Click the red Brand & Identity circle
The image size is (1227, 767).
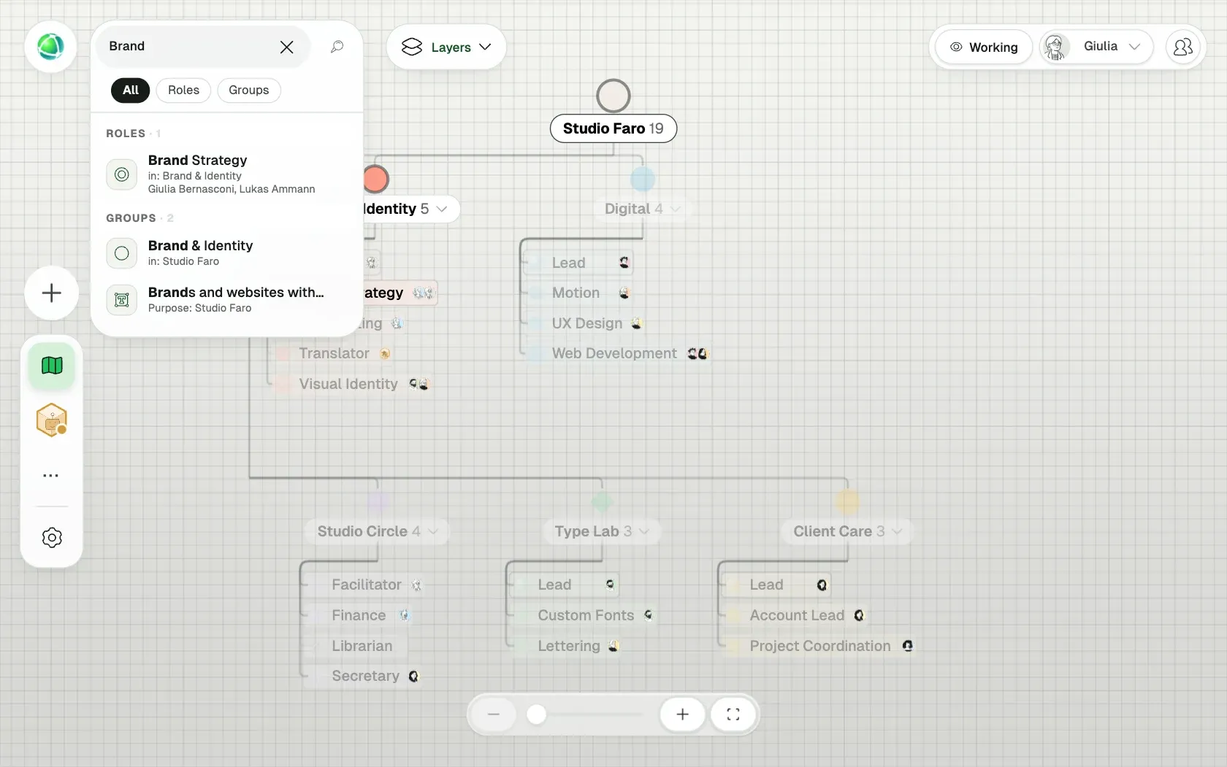[375, 179]
